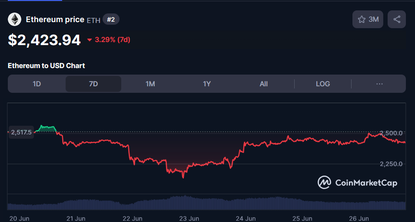Open more chart options ellipsis menu
The width and height of the screenshot is (415, 222).
point(379,84)
